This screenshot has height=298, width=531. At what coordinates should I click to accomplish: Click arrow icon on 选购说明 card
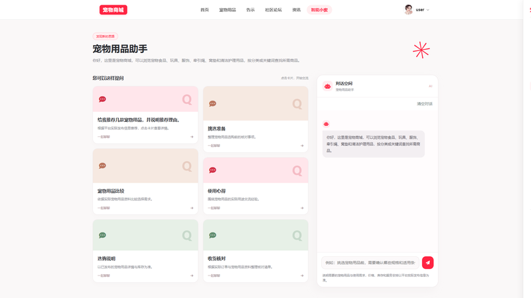pyautogui.click(x=192, y=275)
